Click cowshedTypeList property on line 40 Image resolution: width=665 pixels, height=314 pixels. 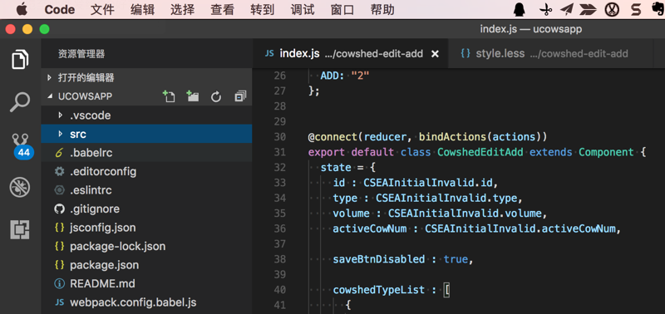(x=378, y=289)
